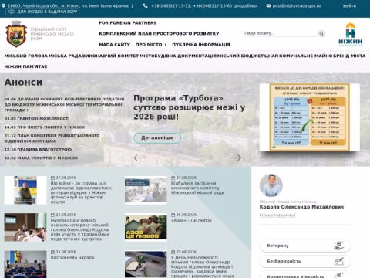The height and width of the screenshot is (278, 370).
Task: Click Офіційний сайт Ніжинської міської ради text
Action: (52, 33)
